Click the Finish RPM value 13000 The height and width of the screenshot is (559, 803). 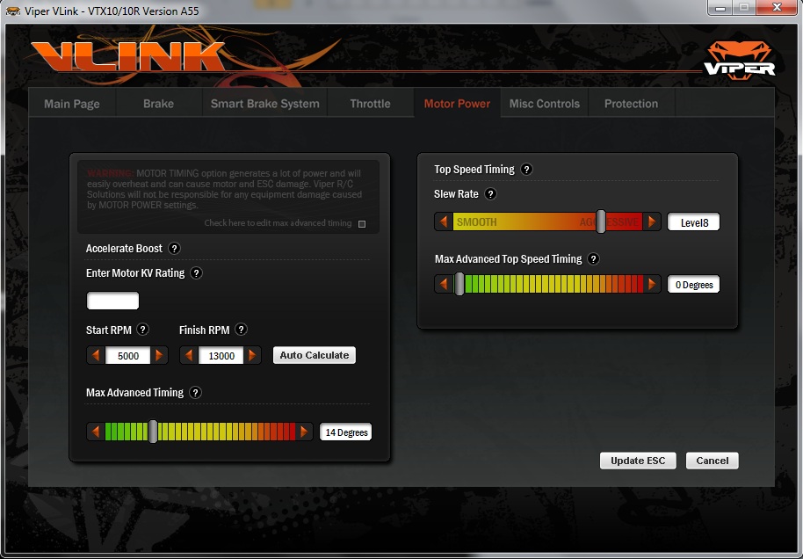(x=221, y=356)
